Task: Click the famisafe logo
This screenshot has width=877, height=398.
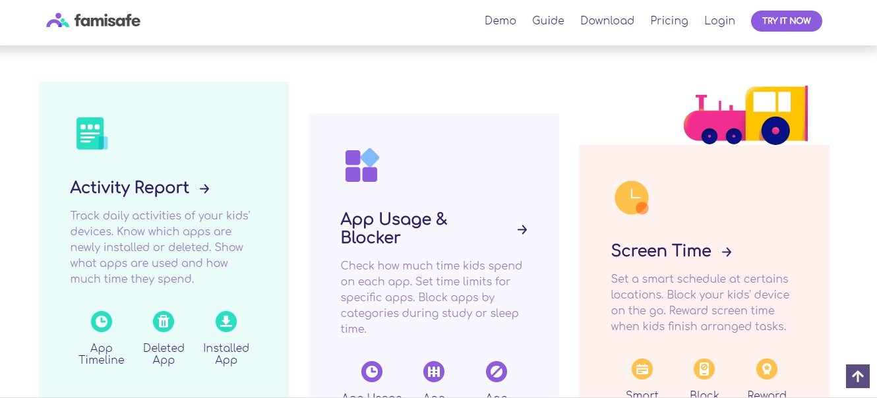Action: (93, 20)
